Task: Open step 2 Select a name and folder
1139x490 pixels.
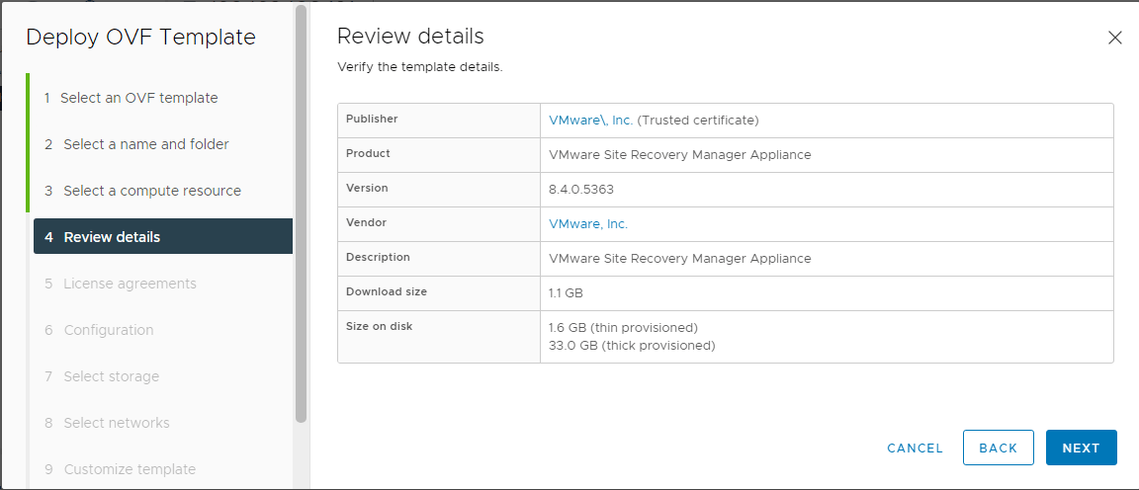Action: tap(136, 144)
